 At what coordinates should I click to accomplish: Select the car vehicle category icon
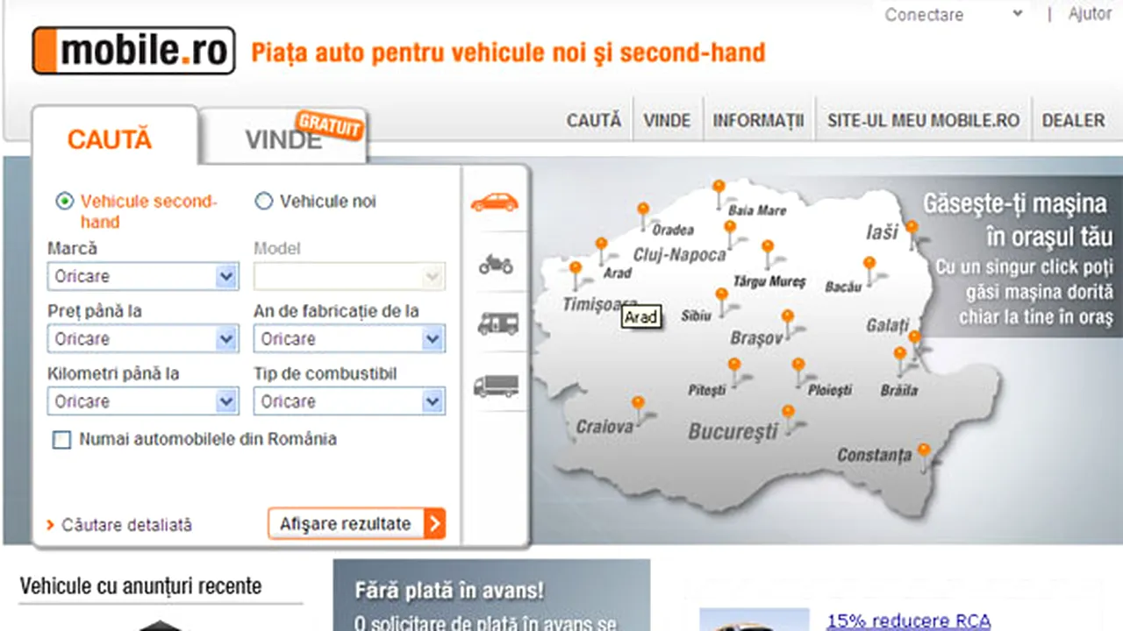pos(494,202)
